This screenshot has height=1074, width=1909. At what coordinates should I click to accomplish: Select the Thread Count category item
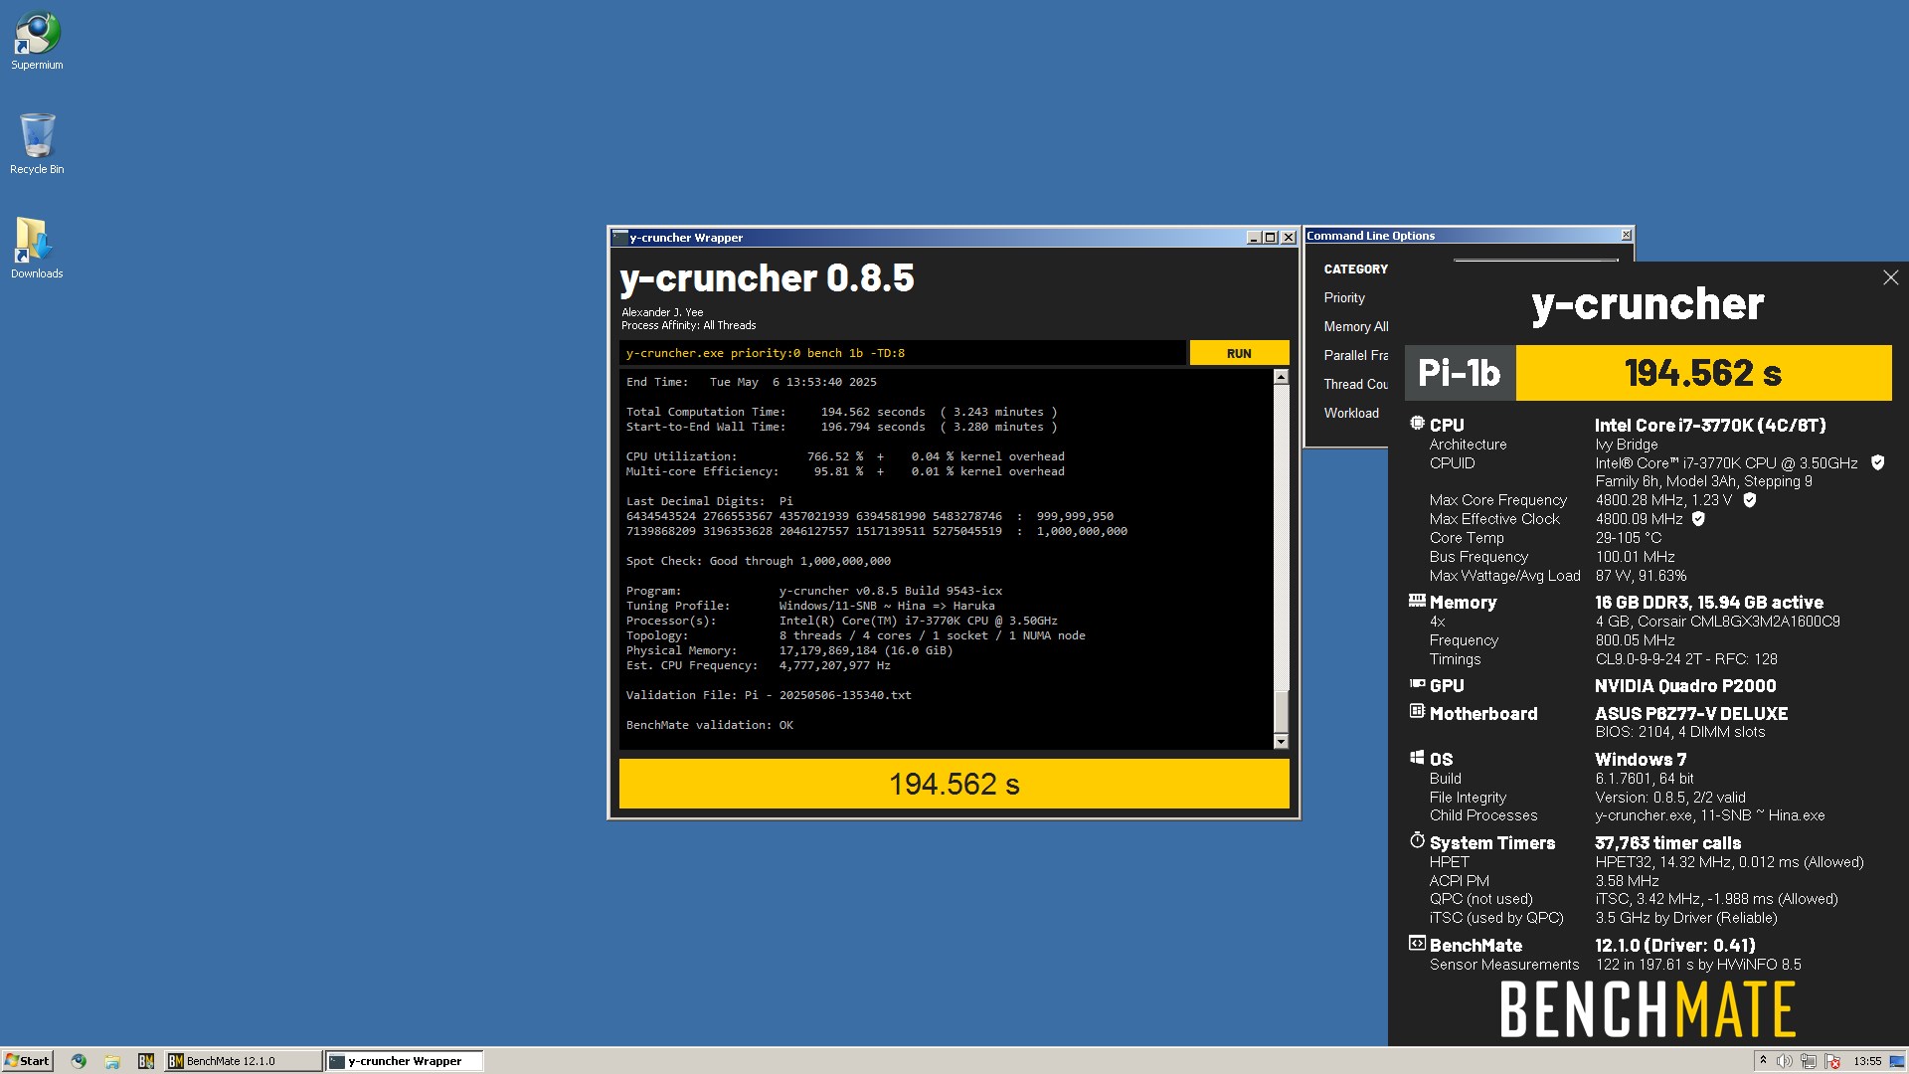[1355, 384]
